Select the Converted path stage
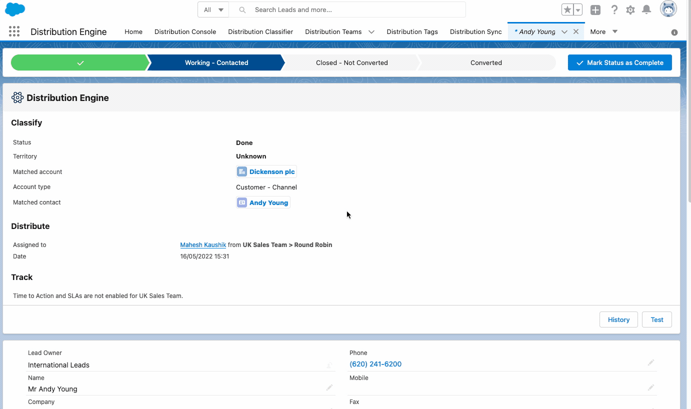691x409 pixels. [x=486, y=62]
